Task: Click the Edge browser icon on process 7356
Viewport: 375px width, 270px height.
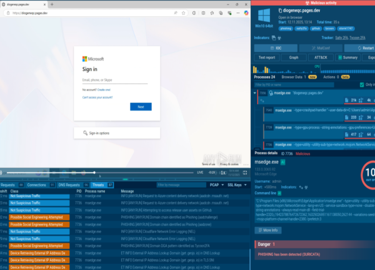Action: (x=271, y=93)
